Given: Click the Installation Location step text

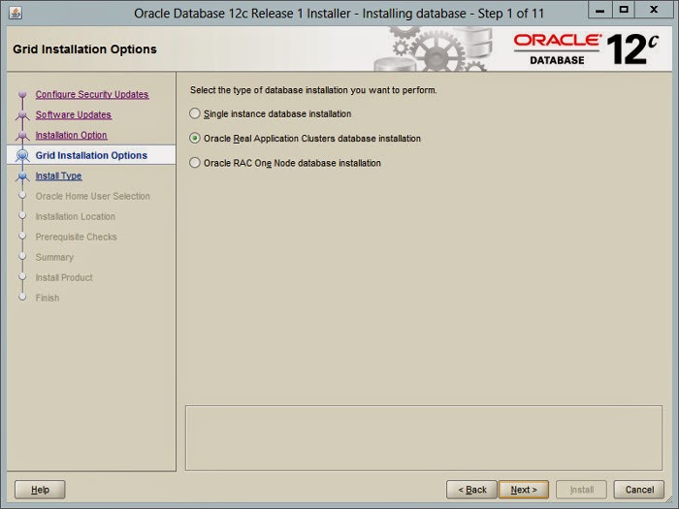Looking at the screenshot, I should pyautogui.click(x=76, y=216).
